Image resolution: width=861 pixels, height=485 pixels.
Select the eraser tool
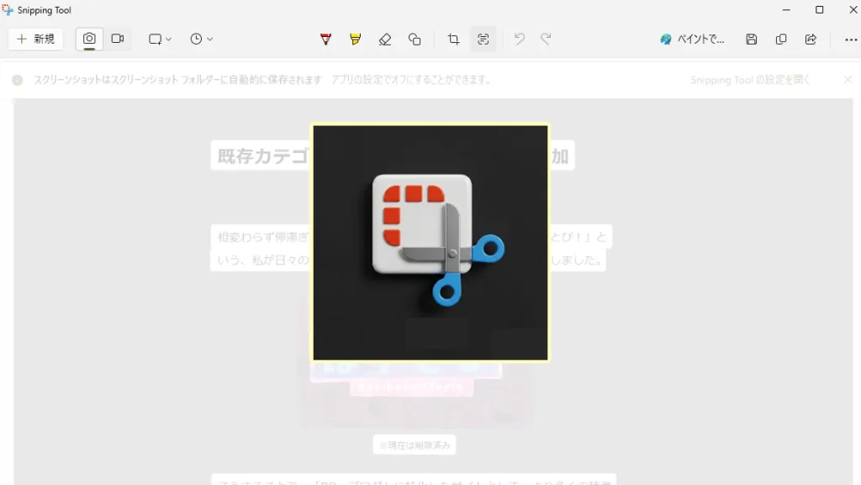[x=384, y=40]
